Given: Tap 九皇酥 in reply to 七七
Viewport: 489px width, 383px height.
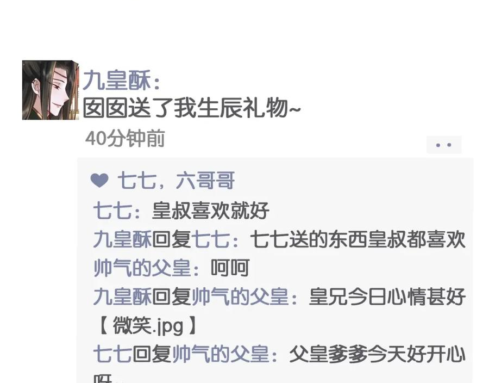Looking at the screenshot, I should [123, 239].
